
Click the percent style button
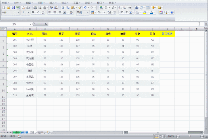pos(99,12)
